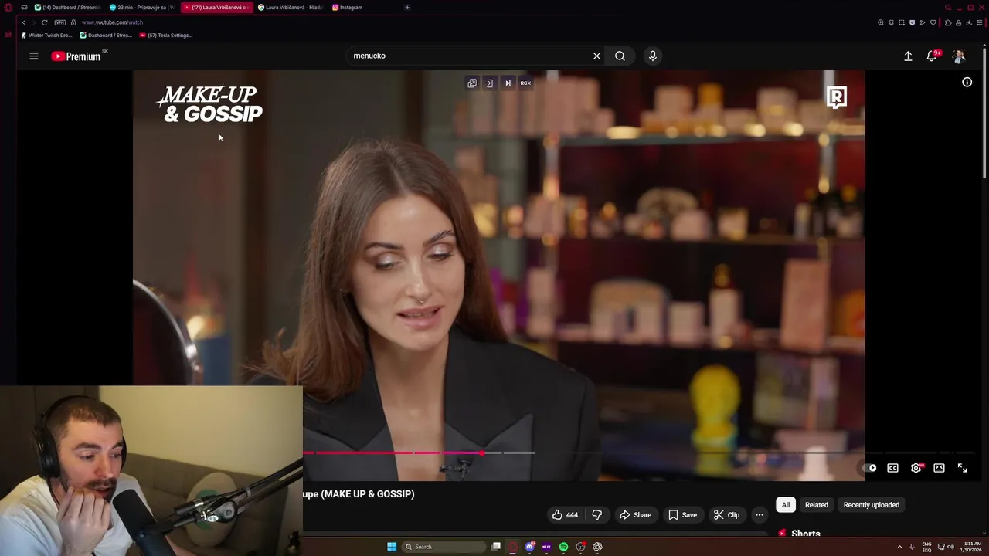
Task: Go back with the browser back arrow
Action: pos(23,22)
